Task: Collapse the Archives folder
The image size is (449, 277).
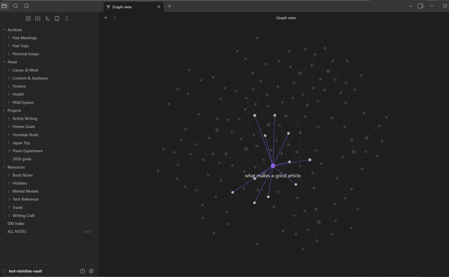Action: pyautogui.click(x=14, y=30)
